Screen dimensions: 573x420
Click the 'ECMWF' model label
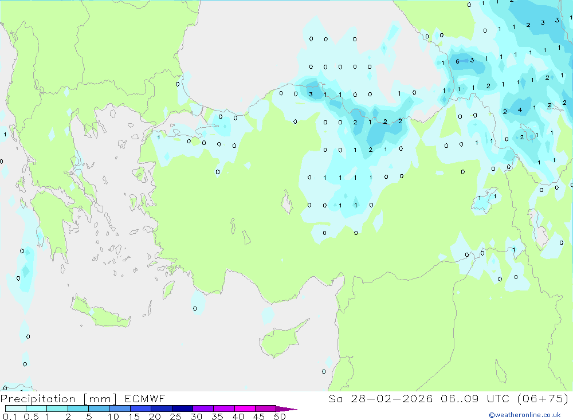[145, 398]
